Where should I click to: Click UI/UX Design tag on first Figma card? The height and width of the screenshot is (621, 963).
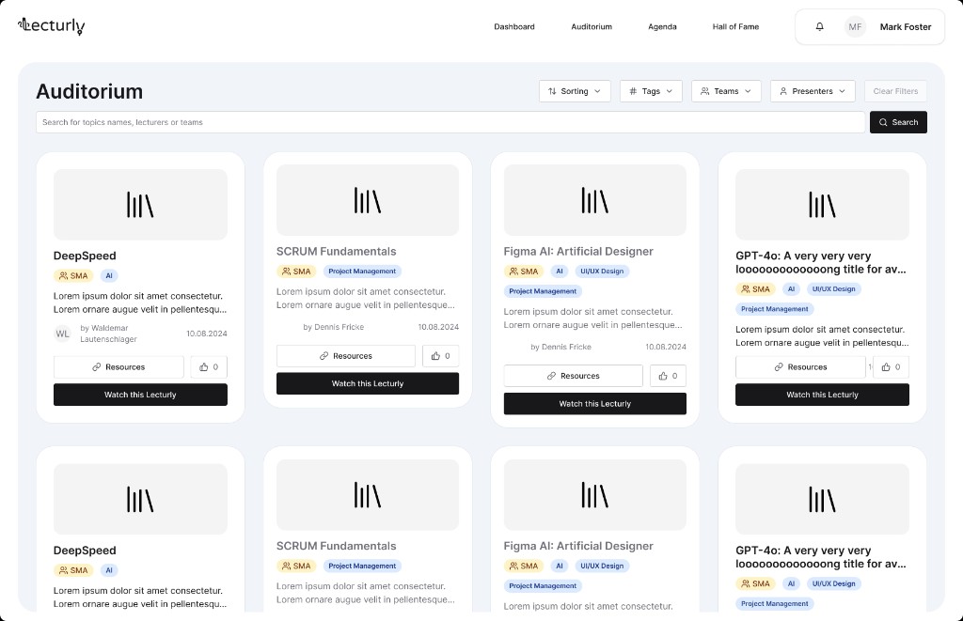(x=601, y=272)
